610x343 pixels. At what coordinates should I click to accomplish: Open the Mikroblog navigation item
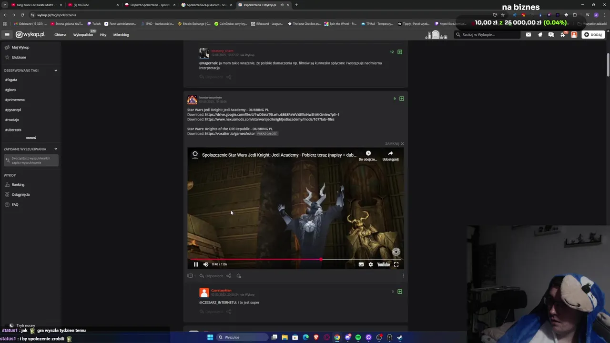tap(121, 35)
